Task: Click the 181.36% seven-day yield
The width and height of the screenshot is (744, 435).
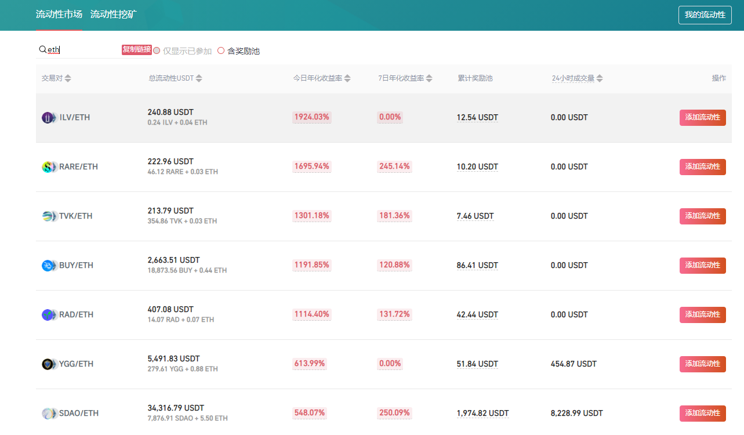Action: click(x=394, y=216)
